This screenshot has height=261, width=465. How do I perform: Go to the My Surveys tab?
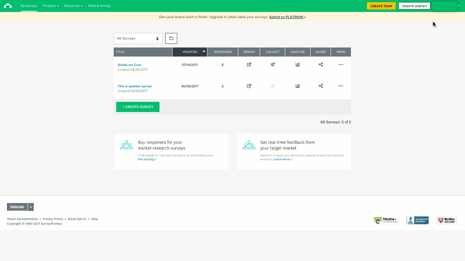tap(29, 6)
